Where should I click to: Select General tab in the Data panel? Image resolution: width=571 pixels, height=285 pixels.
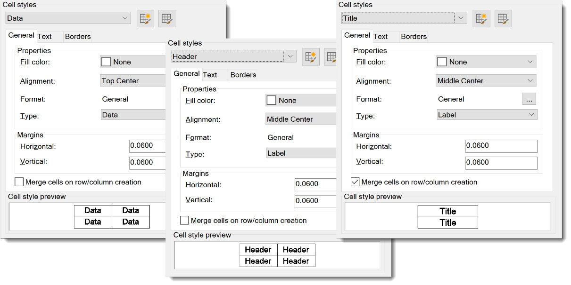21,35
